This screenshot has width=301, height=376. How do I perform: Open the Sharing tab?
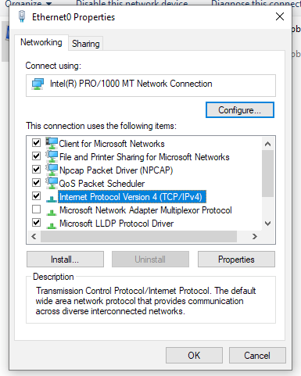click(x=86, y=44)
